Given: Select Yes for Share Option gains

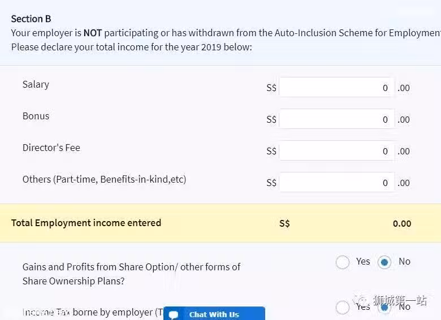Looking at the screenshot, I should point(343,262).
